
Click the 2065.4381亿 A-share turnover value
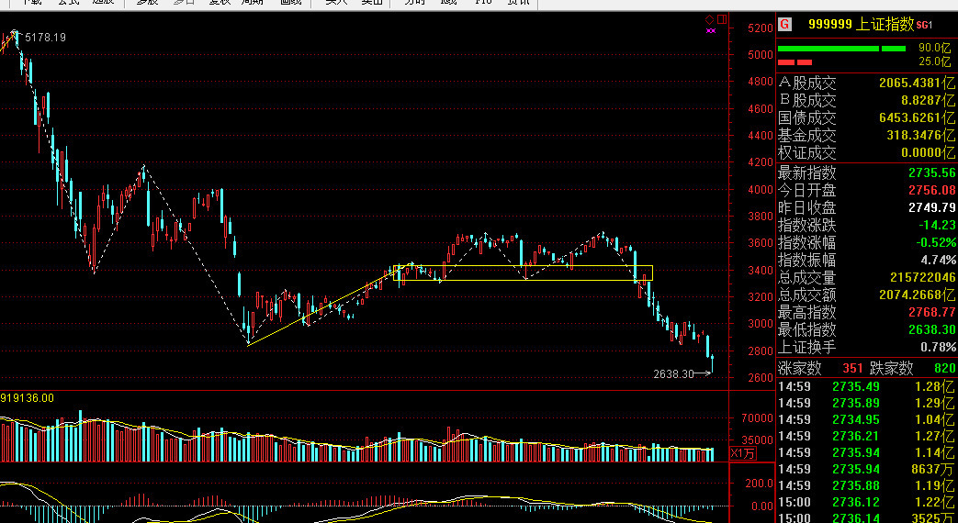click(x=917, y=83)
